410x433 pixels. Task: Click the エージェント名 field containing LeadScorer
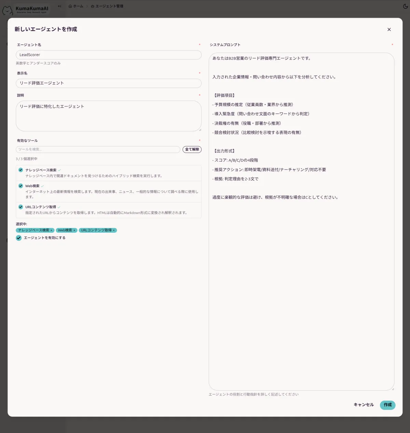point(108,55)
